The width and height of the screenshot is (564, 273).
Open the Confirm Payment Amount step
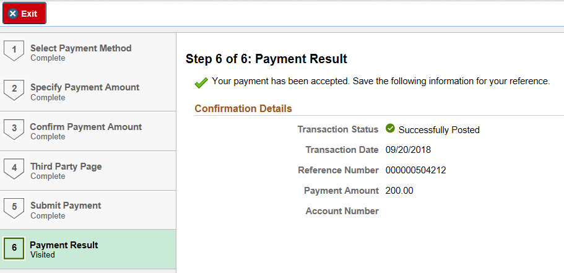85,127
